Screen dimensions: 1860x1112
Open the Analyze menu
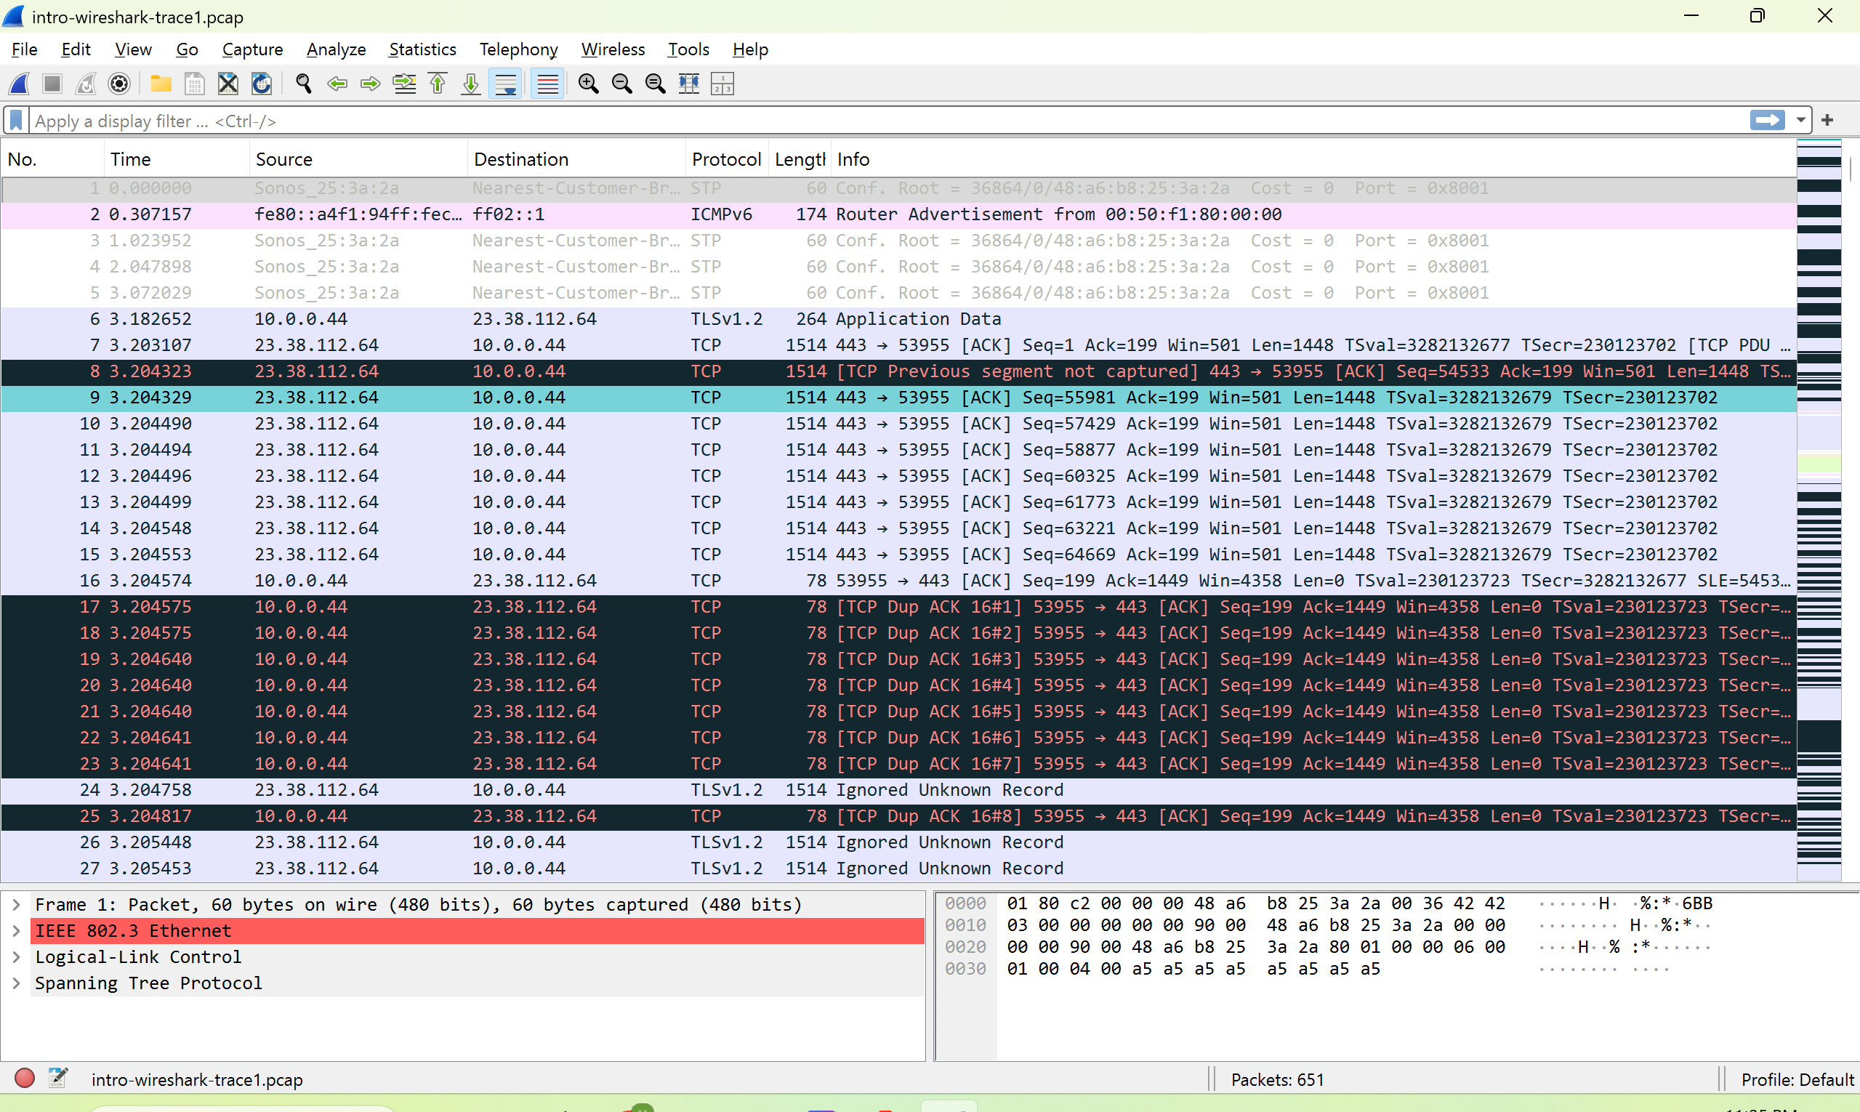point(336,49)
